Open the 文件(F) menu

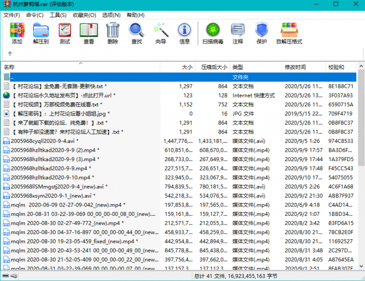[12, 15]
